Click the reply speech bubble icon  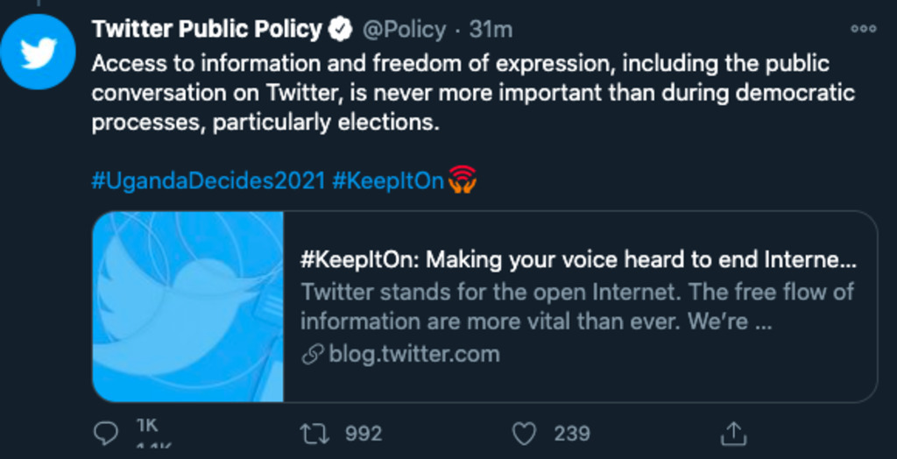(106, 433)
